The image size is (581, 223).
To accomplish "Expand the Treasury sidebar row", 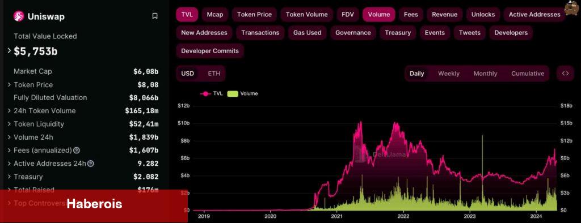I will point(9,177).
